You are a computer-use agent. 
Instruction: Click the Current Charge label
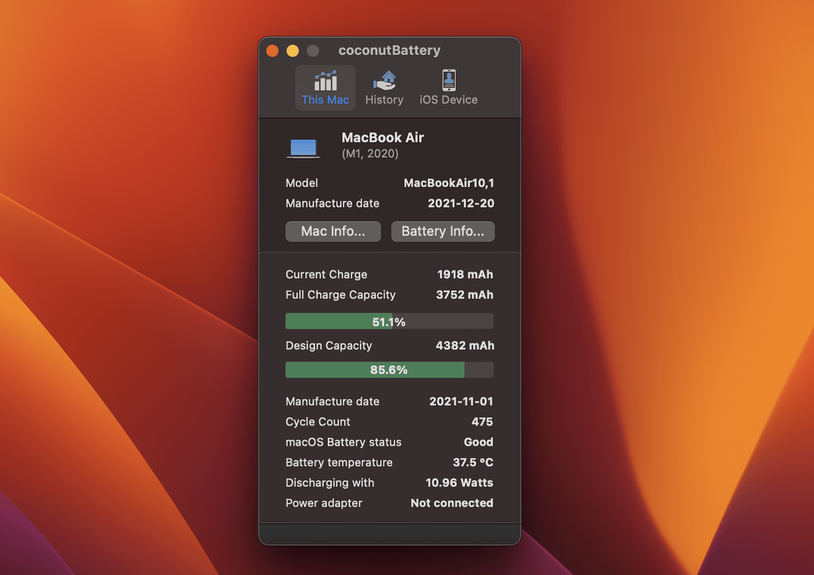327,275
